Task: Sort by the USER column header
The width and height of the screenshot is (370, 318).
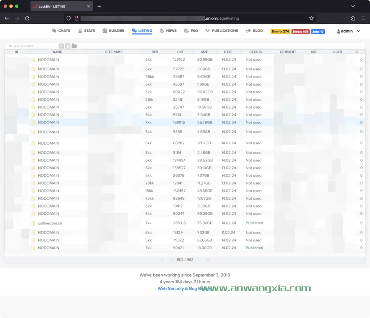Action: (x=337, y=52)
